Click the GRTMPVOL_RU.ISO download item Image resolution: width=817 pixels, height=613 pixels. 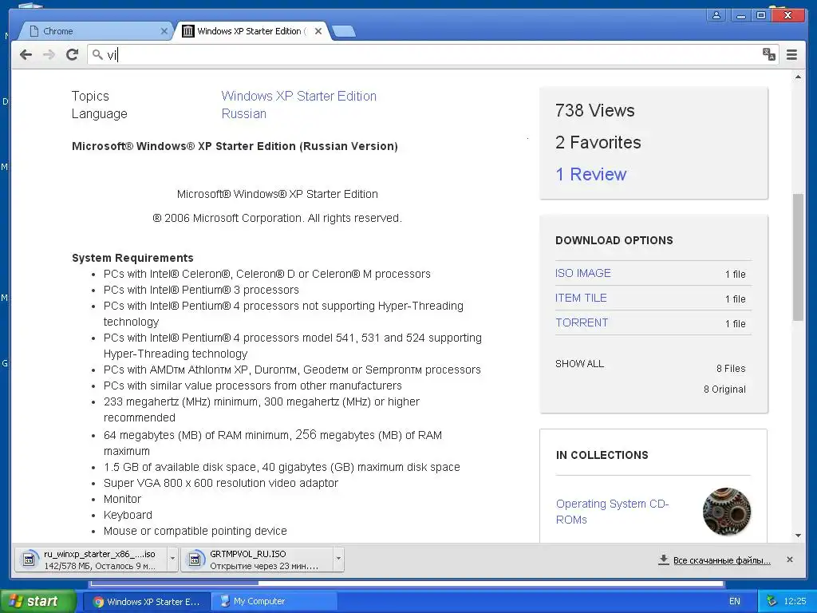click(x=258, y=560)
